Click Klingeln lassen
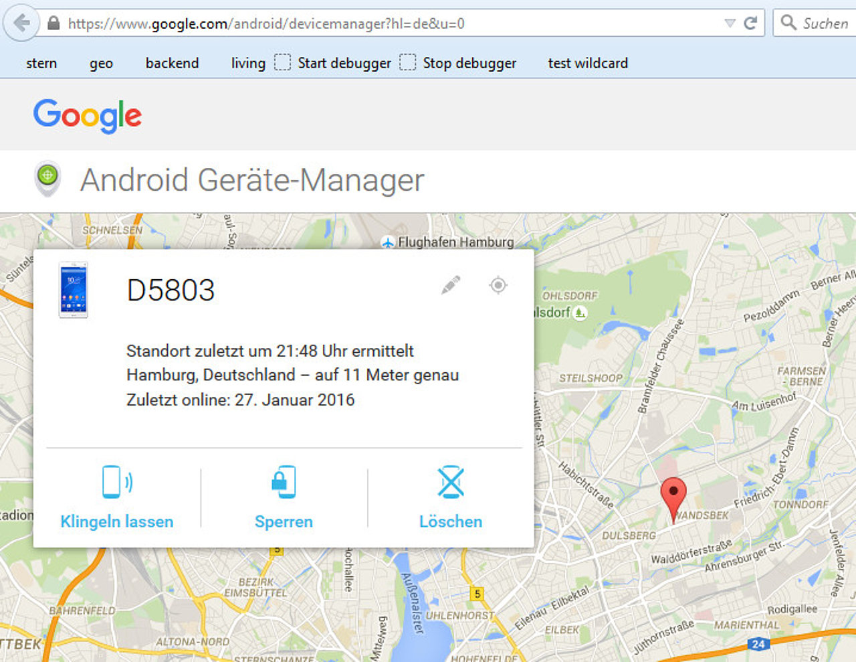 click(x=117, y=521)
